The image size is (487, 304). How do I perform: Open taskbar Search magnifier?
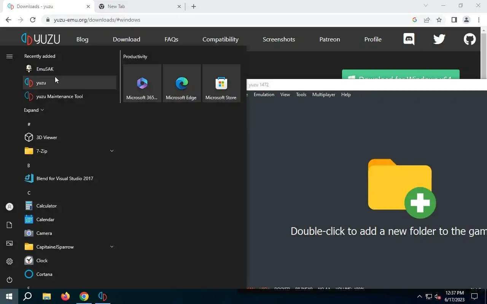tap(27, 296)
